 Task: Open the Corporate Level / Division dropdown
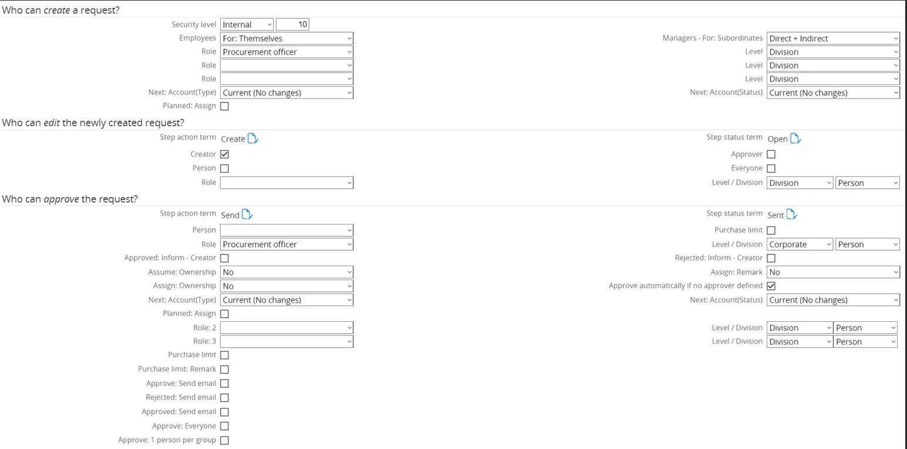click(800, 244)
